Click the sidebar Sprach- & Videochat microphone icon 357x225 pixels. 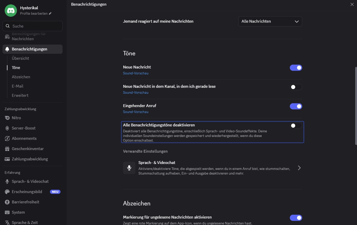(x=7, y=181)
